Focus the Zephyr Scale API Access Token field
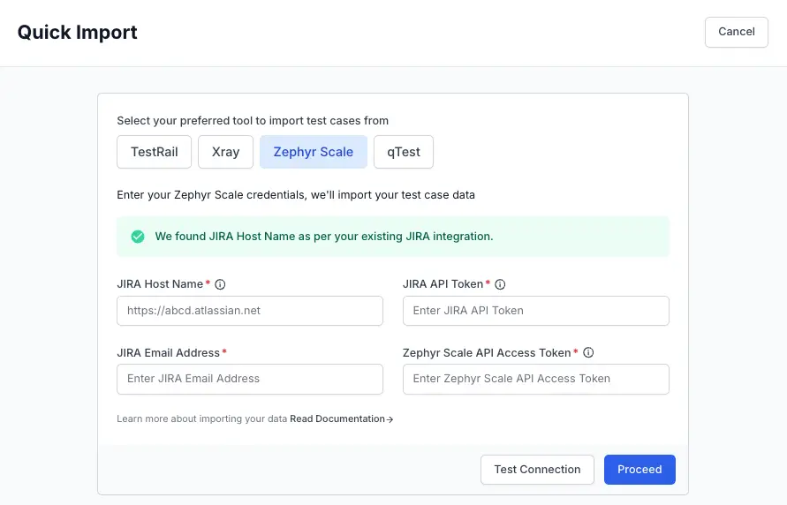 [535, 379]
